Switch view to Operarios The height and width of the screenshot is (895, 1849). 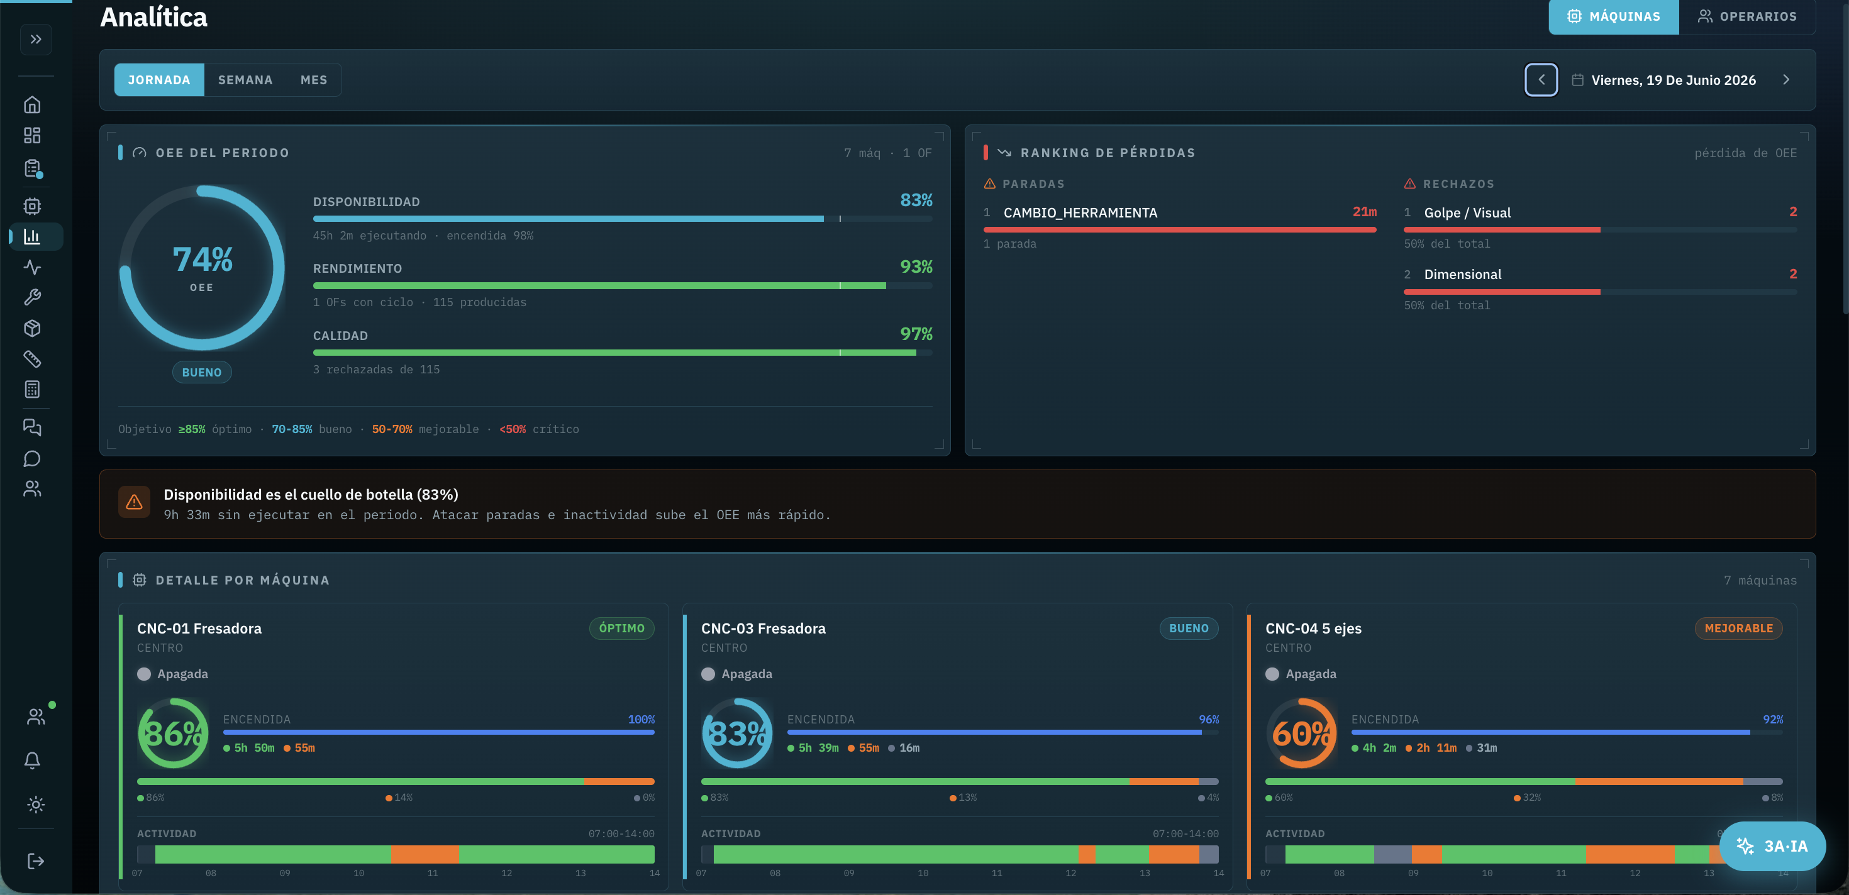(x=1747, y=16)
